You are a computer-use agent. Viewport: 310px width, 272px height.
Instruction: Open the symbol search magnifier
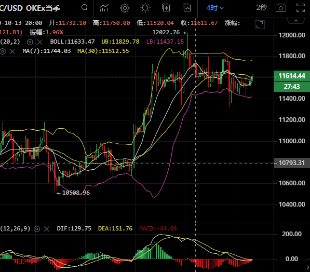coord(85,8)
